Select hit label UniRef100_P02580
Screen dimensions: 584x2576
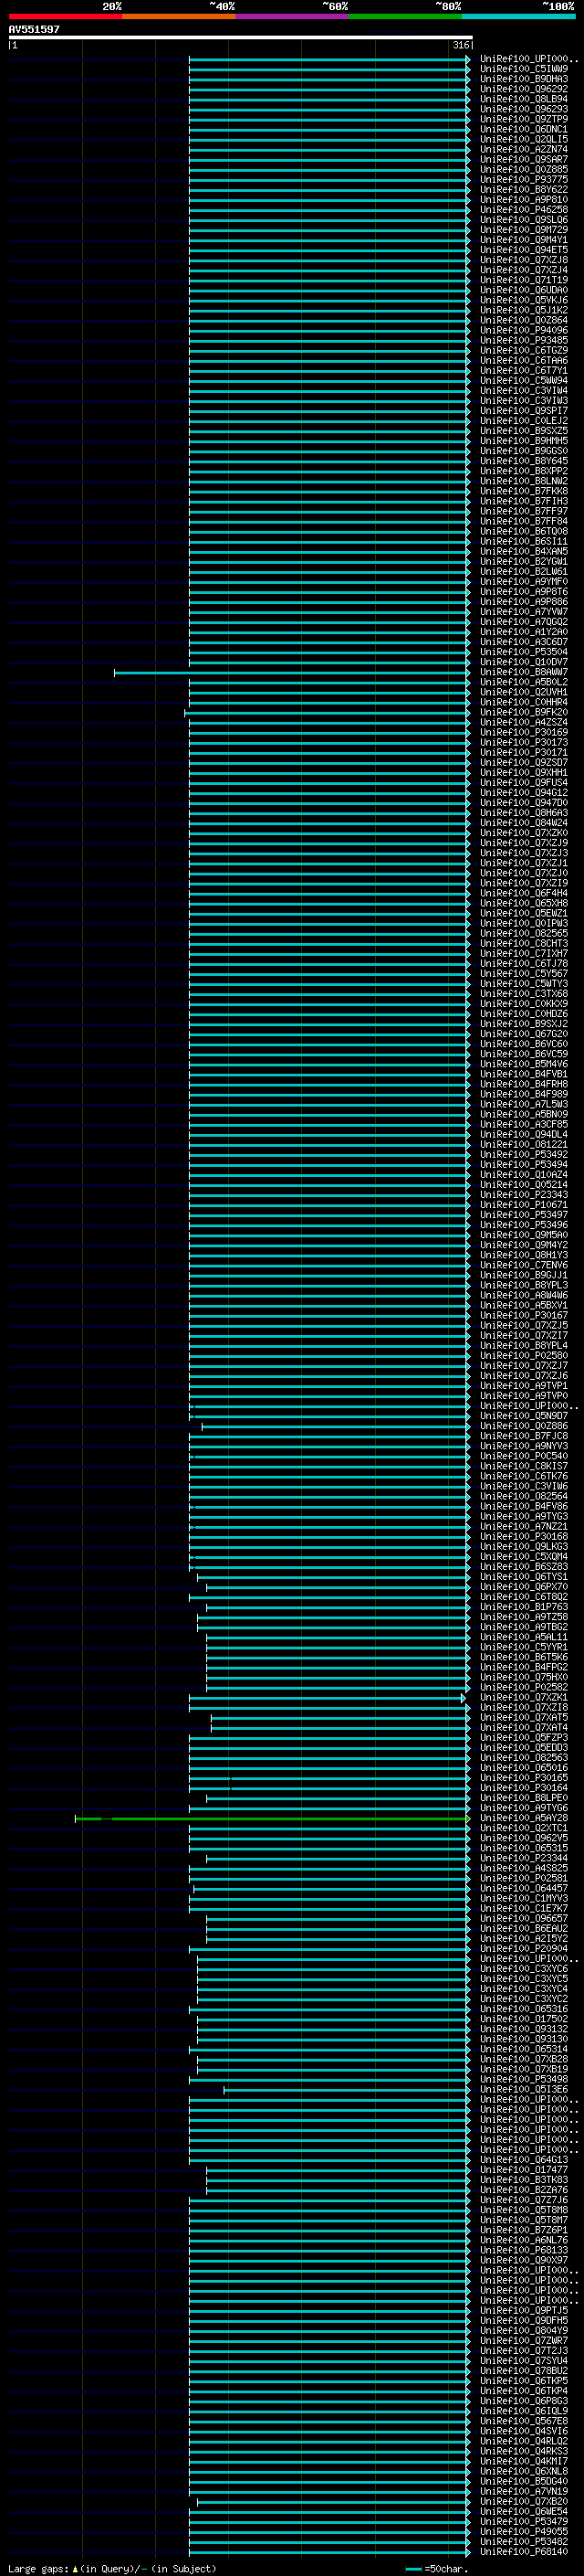(524, 1356)
